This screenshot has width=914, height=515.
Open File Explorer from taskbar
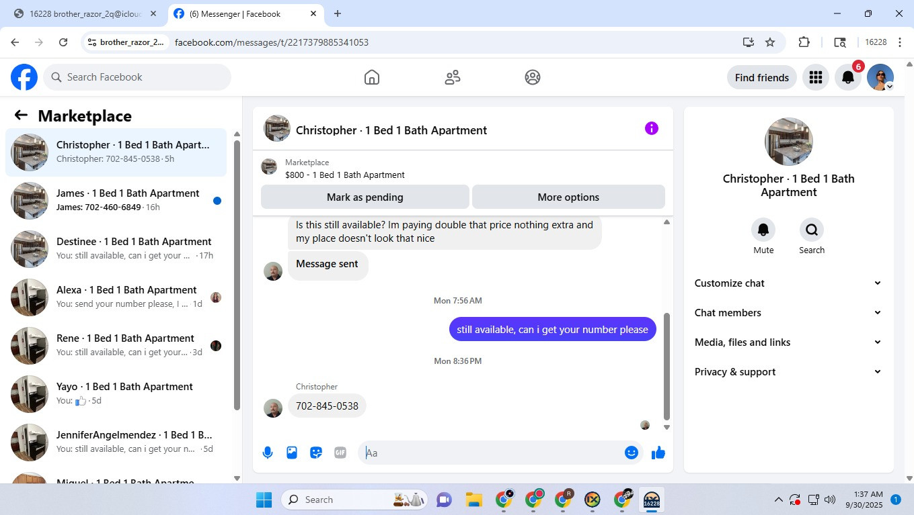(474, 500)
